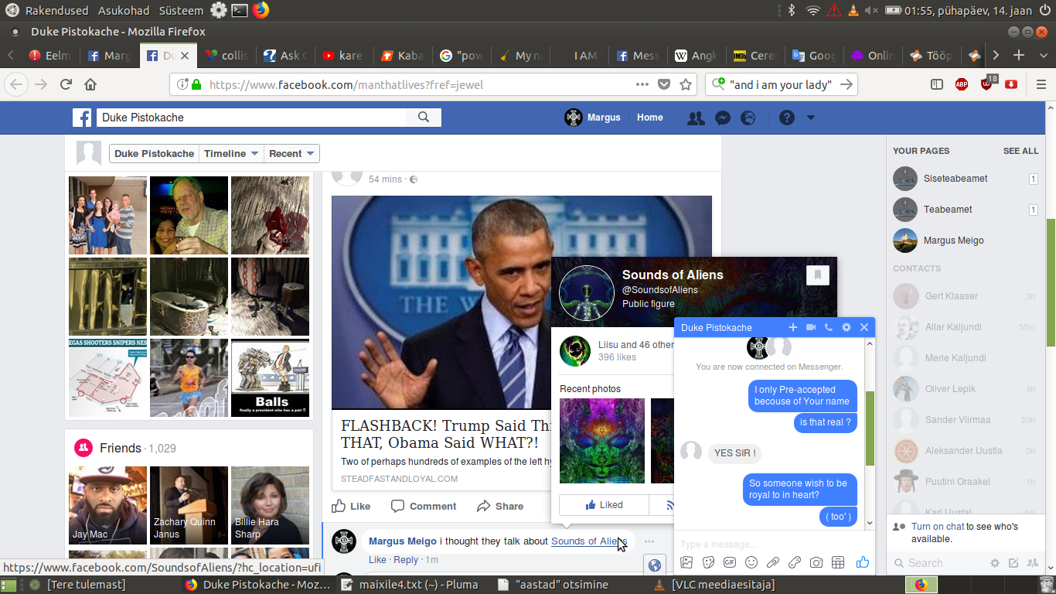Open chat sidebar options gear near Search
The image size is (1056, 594).
pyautogui.click(x=995, y=563)
